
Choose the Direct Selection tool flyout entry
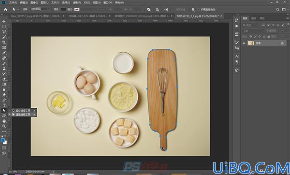23,115
